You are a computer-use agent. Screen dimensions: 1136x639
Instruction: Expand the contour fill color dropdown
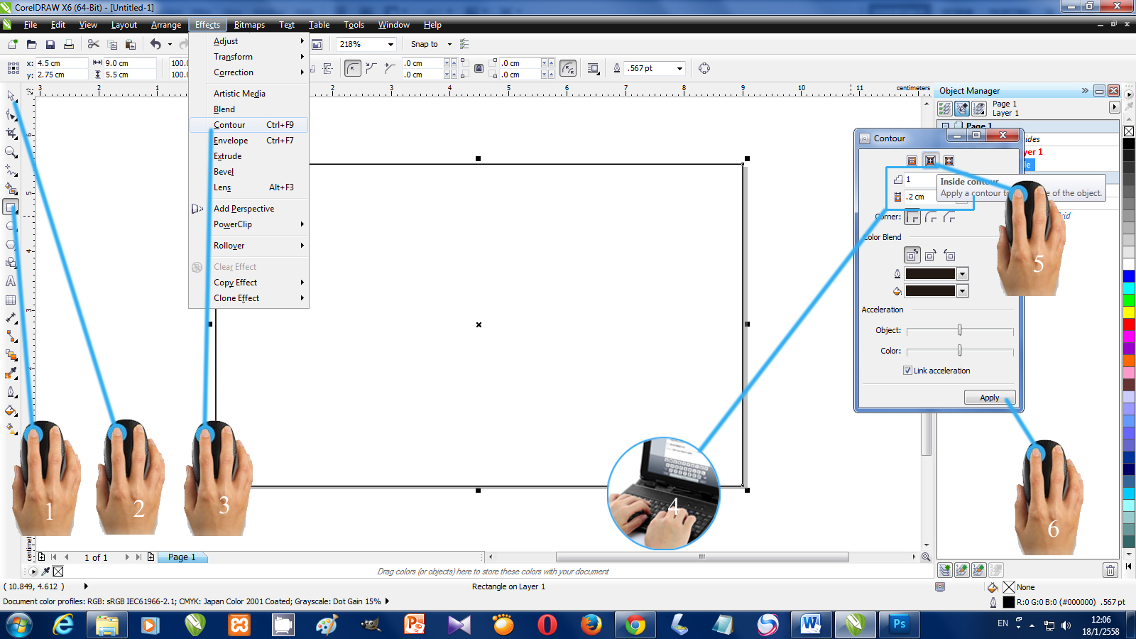(x=962, y=291)
